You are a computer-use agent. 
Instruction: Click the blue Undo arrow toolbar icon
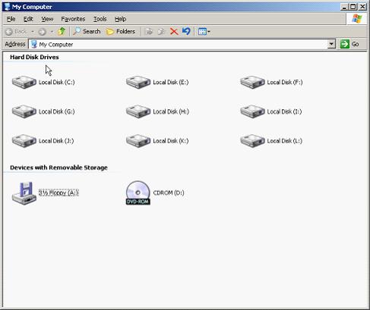[x=186, y=31]
